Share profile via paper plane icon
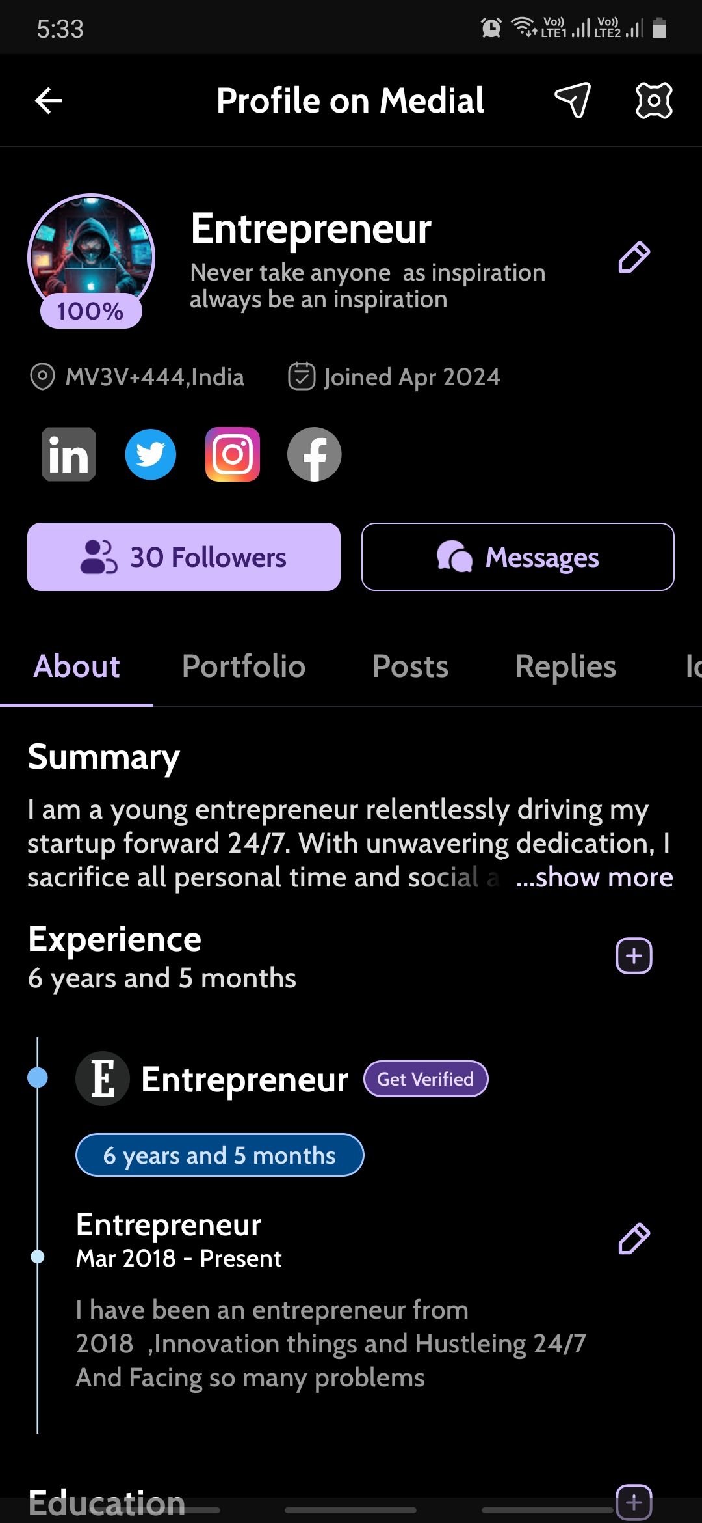This screenshot has width=702, height=1523. (x=573, y=100)
